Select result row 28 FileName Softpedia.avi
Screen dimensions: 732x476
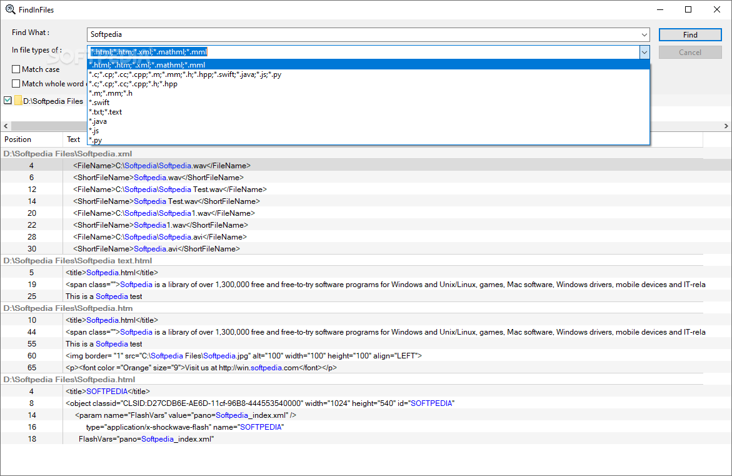[366, 237]
